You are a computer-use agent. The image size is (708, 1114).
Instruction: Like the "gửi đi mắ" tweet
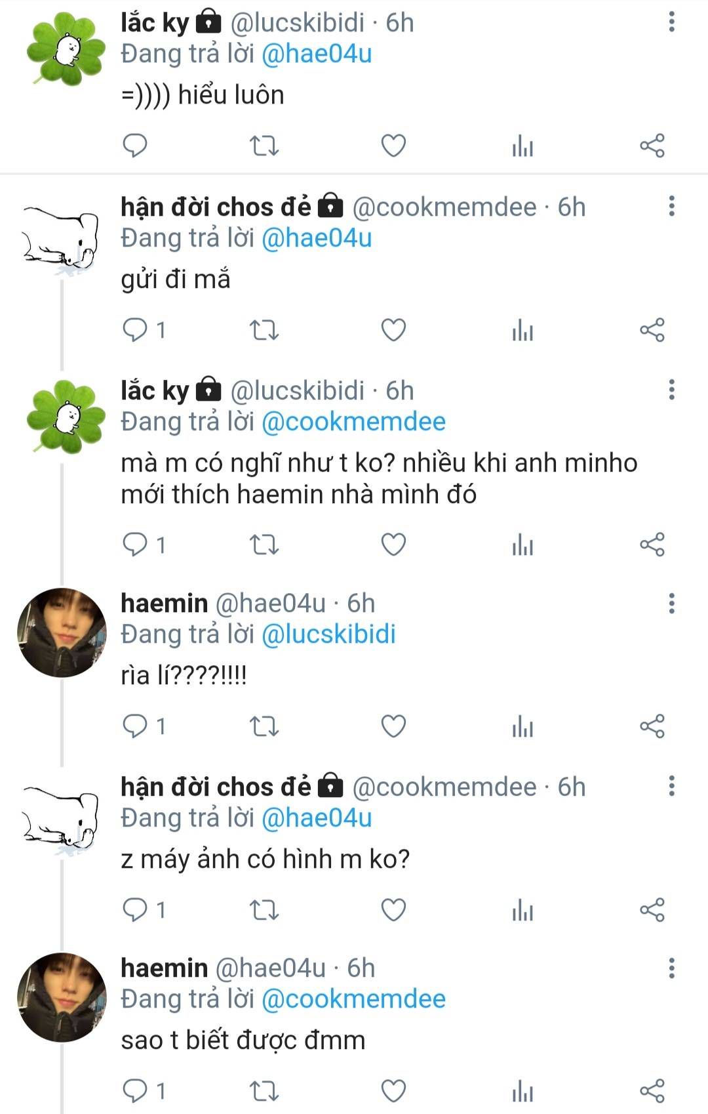click(x=393, y=330)
